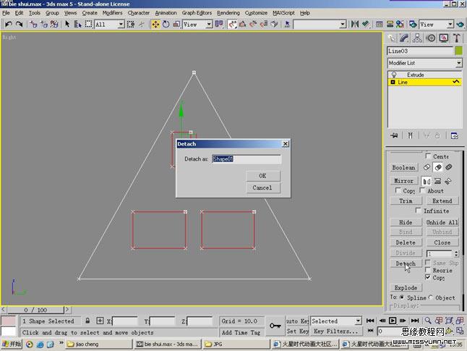Screen dimensions: 467x351
Task: Open the Display command panel tab
Action: tap(444, 38)
